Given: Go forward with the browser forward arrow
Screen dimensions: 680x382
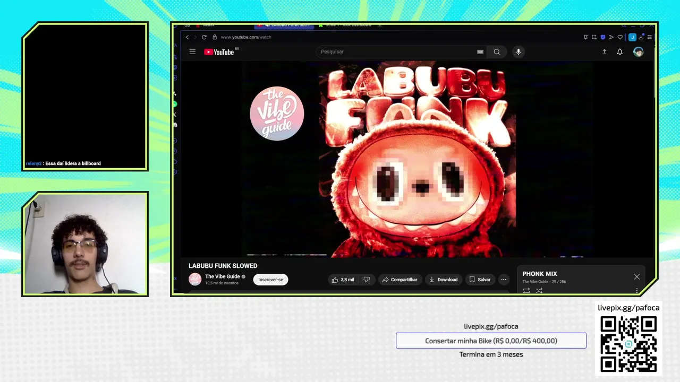Looking at the screenshot, I should (195, 37).
